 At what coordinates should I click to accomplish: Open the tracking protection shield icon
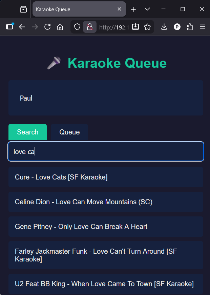[77, 27]
